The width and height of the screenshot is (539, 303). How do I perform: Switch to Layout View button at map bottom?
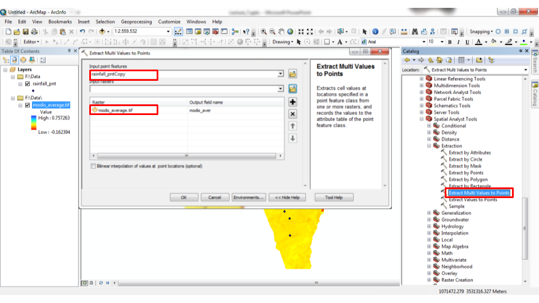[92, 283]
